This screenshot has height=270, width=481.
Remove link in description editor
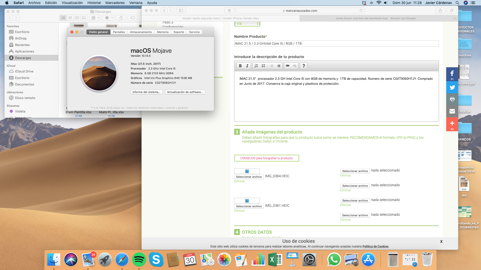coord(295,66)
